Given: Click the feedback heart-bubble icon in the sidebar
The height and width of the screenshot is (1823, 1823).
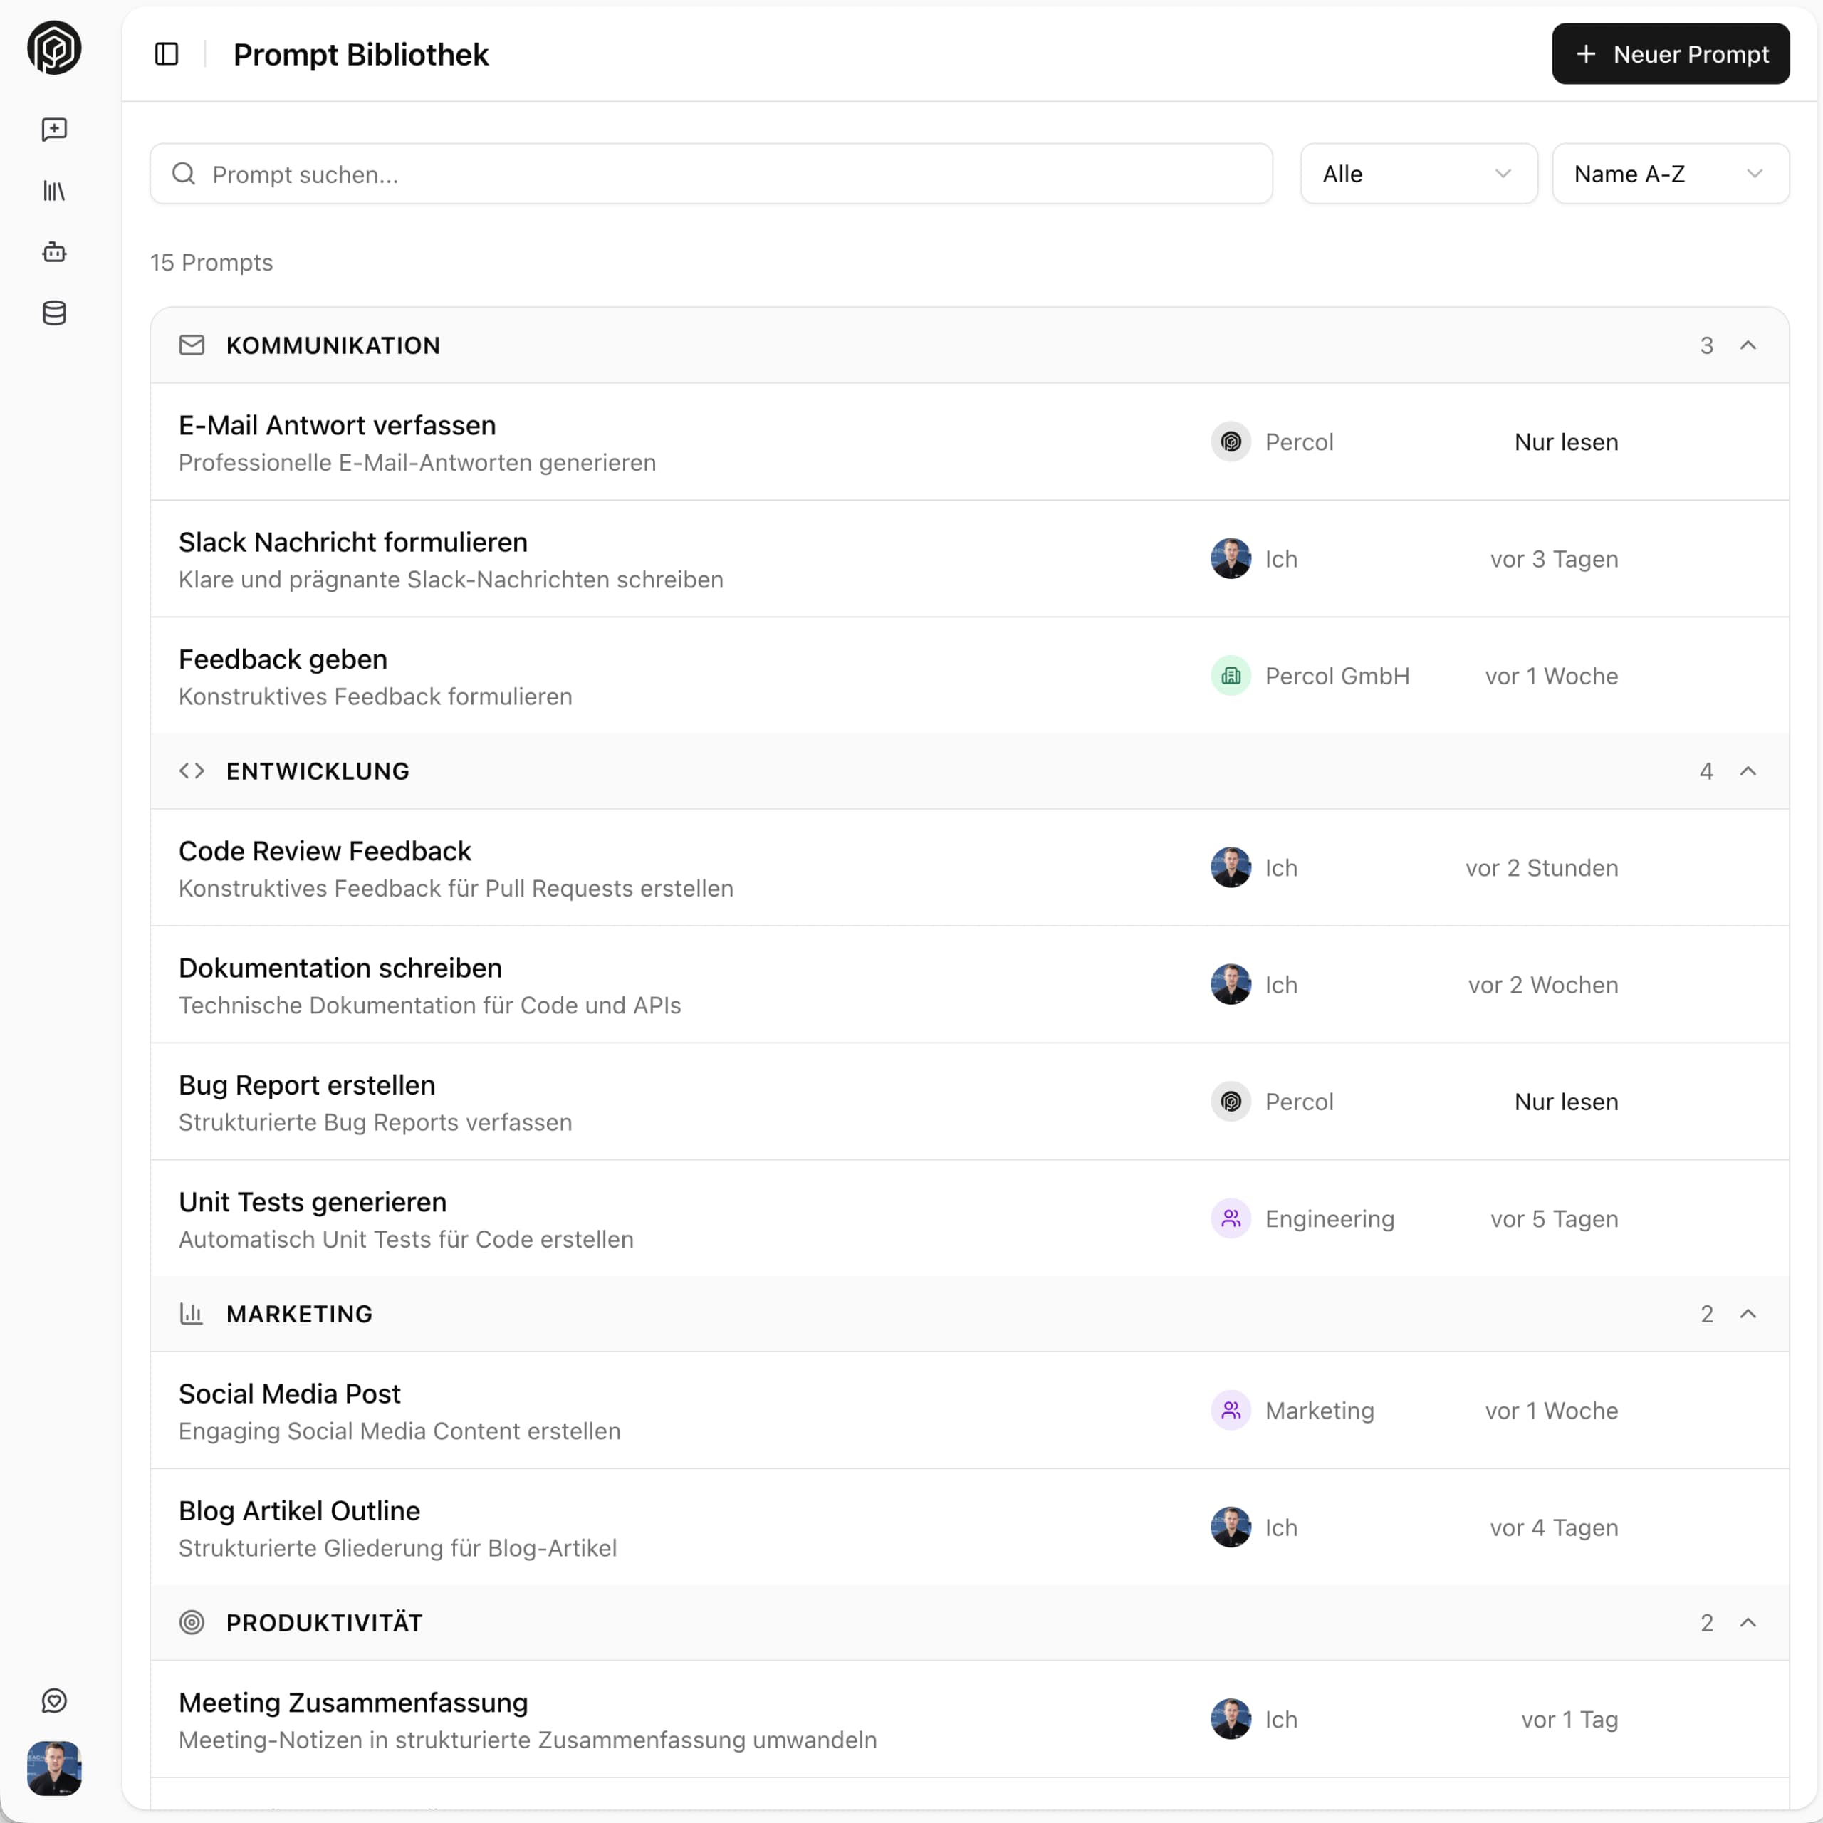Looking at the screenshot, I should coord(54,1701).
